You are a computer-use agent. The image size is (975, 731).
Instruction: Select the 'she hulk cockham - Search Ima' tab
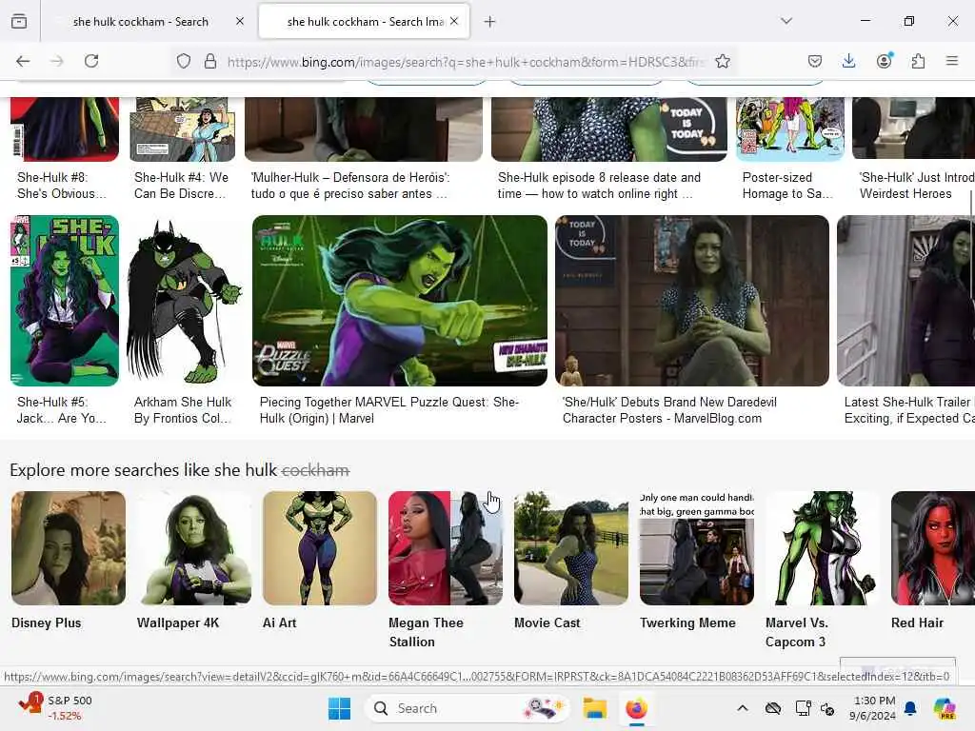[x=365, y=22]
